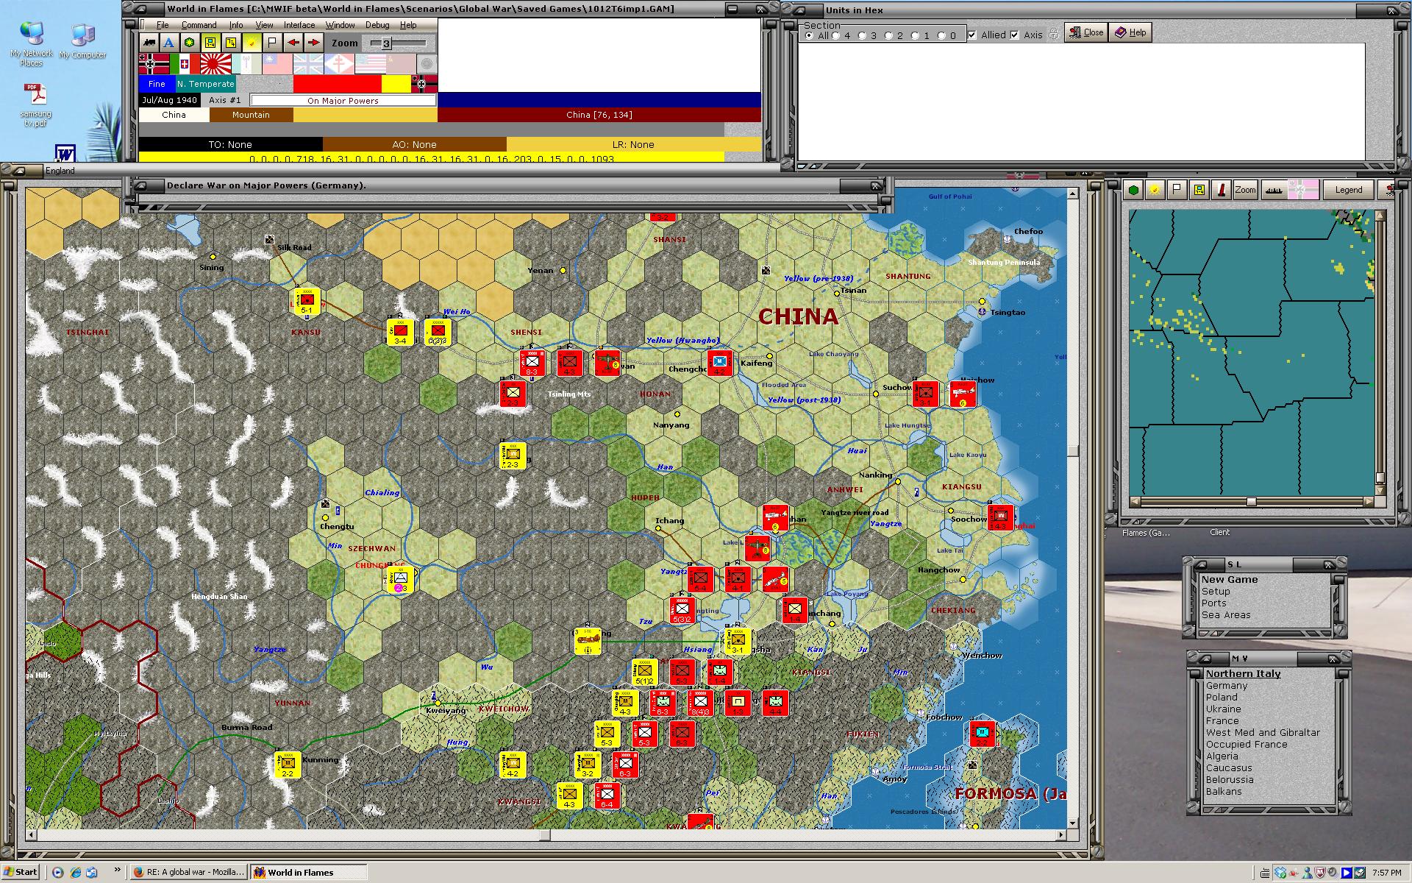The height and width of the screenshot is (883, 1412).
Task: Open the Interface menu
Action: point(299,25)
